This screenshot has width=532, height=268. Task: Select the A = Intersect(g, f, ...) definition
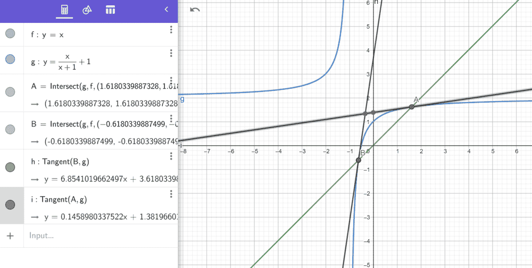[x=104, y=86]
